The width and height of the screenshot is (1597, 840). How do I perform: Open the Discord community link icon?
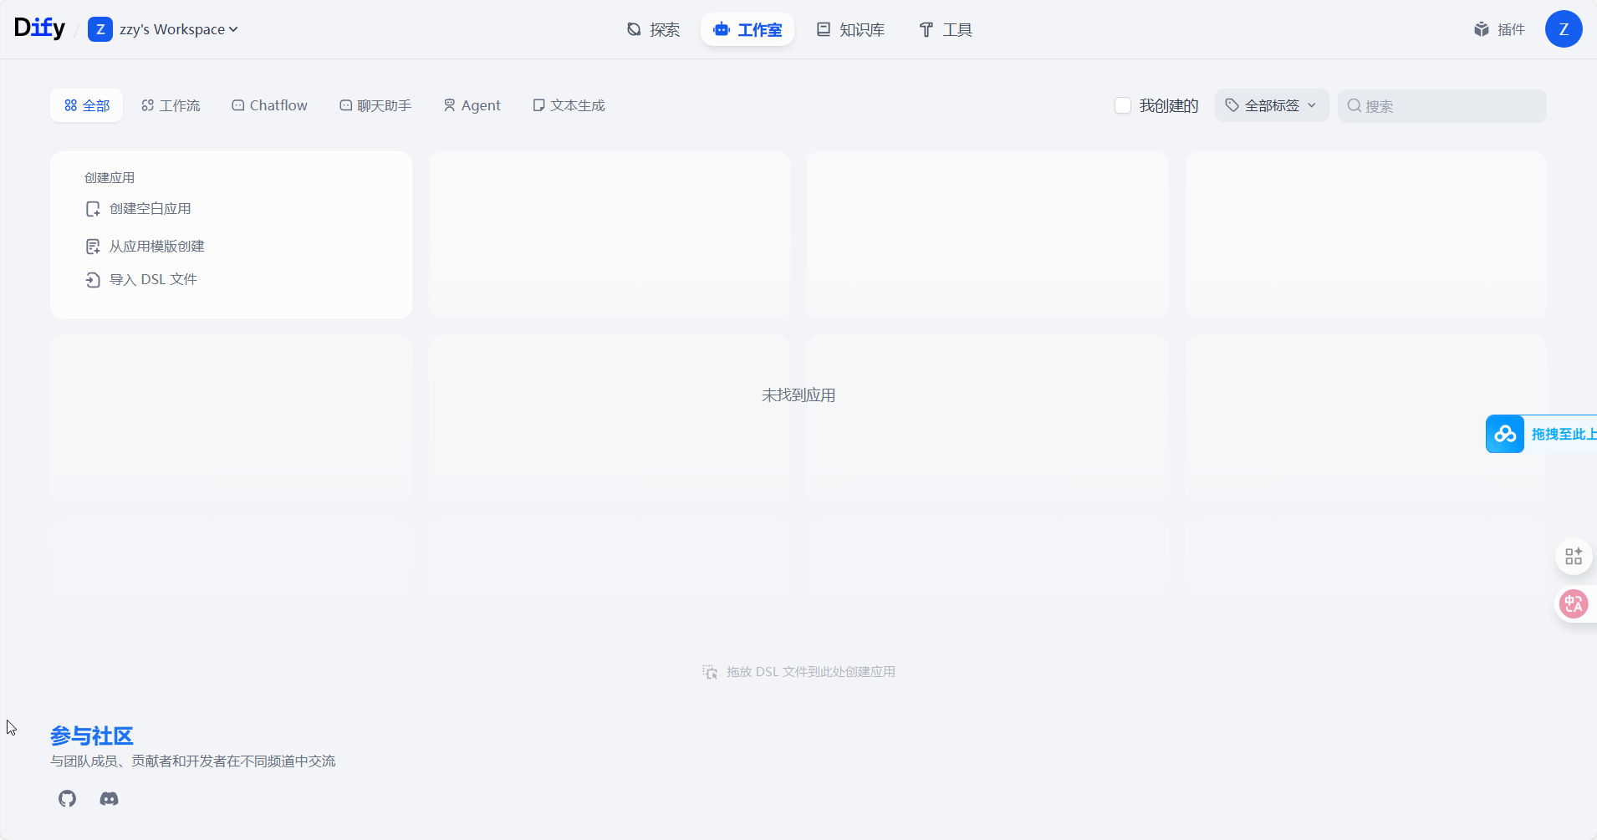click(x=109, y=799)
